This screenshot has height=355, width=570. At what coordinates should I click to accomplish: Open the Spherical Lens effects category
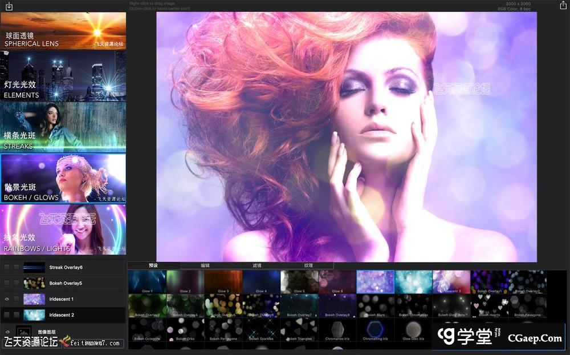tap(63, 30)
